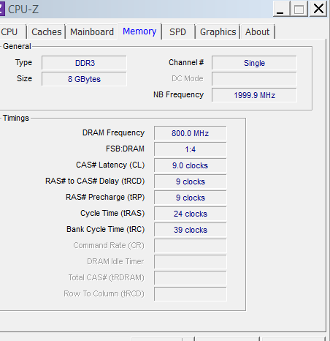Viewport: 330px width, 341px height.
Task: Select the FSB:DRAM ratio 1:4
Action: [x=191, y=149]
